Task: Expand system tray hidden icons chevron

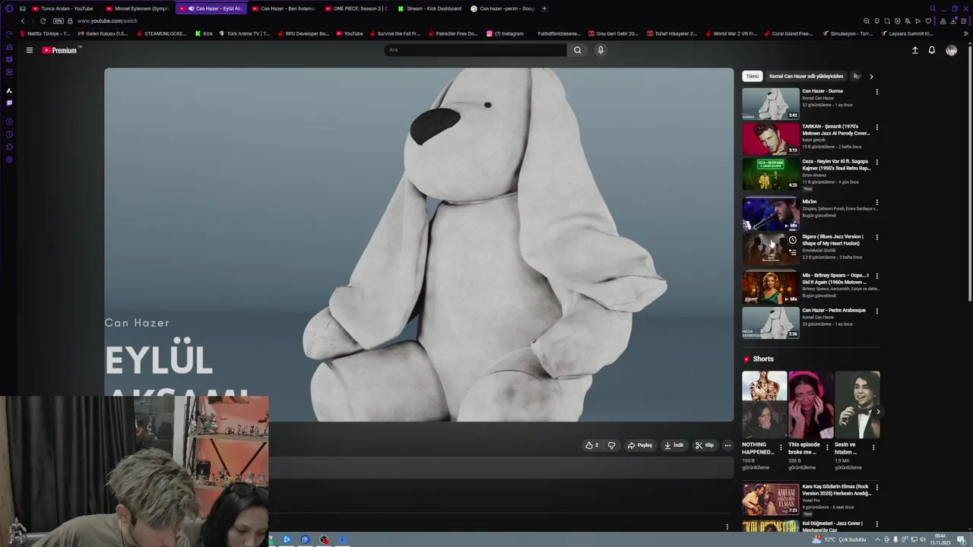Action: [x=877, y=539]
